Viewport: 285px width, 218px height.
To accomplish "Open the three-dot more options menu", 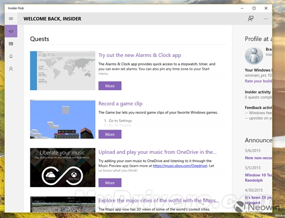I will point(266,19).
